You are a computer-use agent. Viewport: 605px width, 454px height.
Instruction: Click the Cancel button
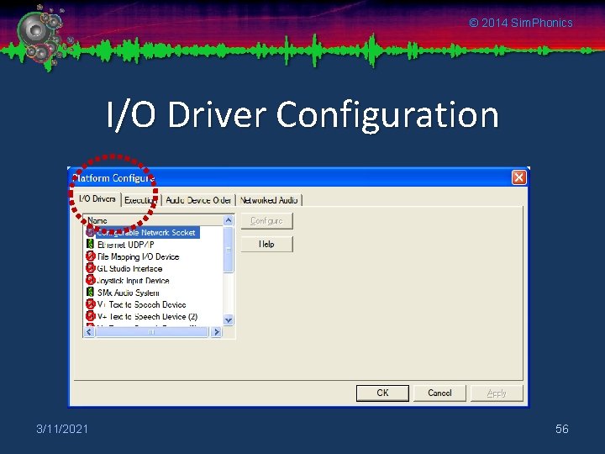coord(439,393)
